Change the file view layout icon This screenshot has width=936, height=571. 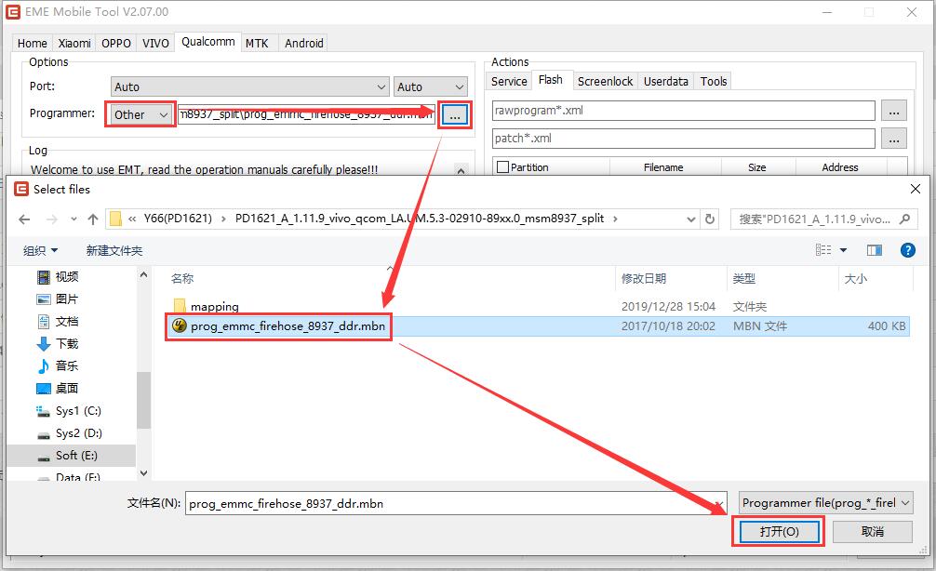(x=823, y=250)
